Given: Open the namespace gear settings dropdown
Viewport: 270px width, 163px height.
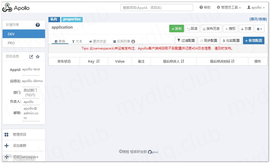Looking at the screenshot, I should pos(259,29).
